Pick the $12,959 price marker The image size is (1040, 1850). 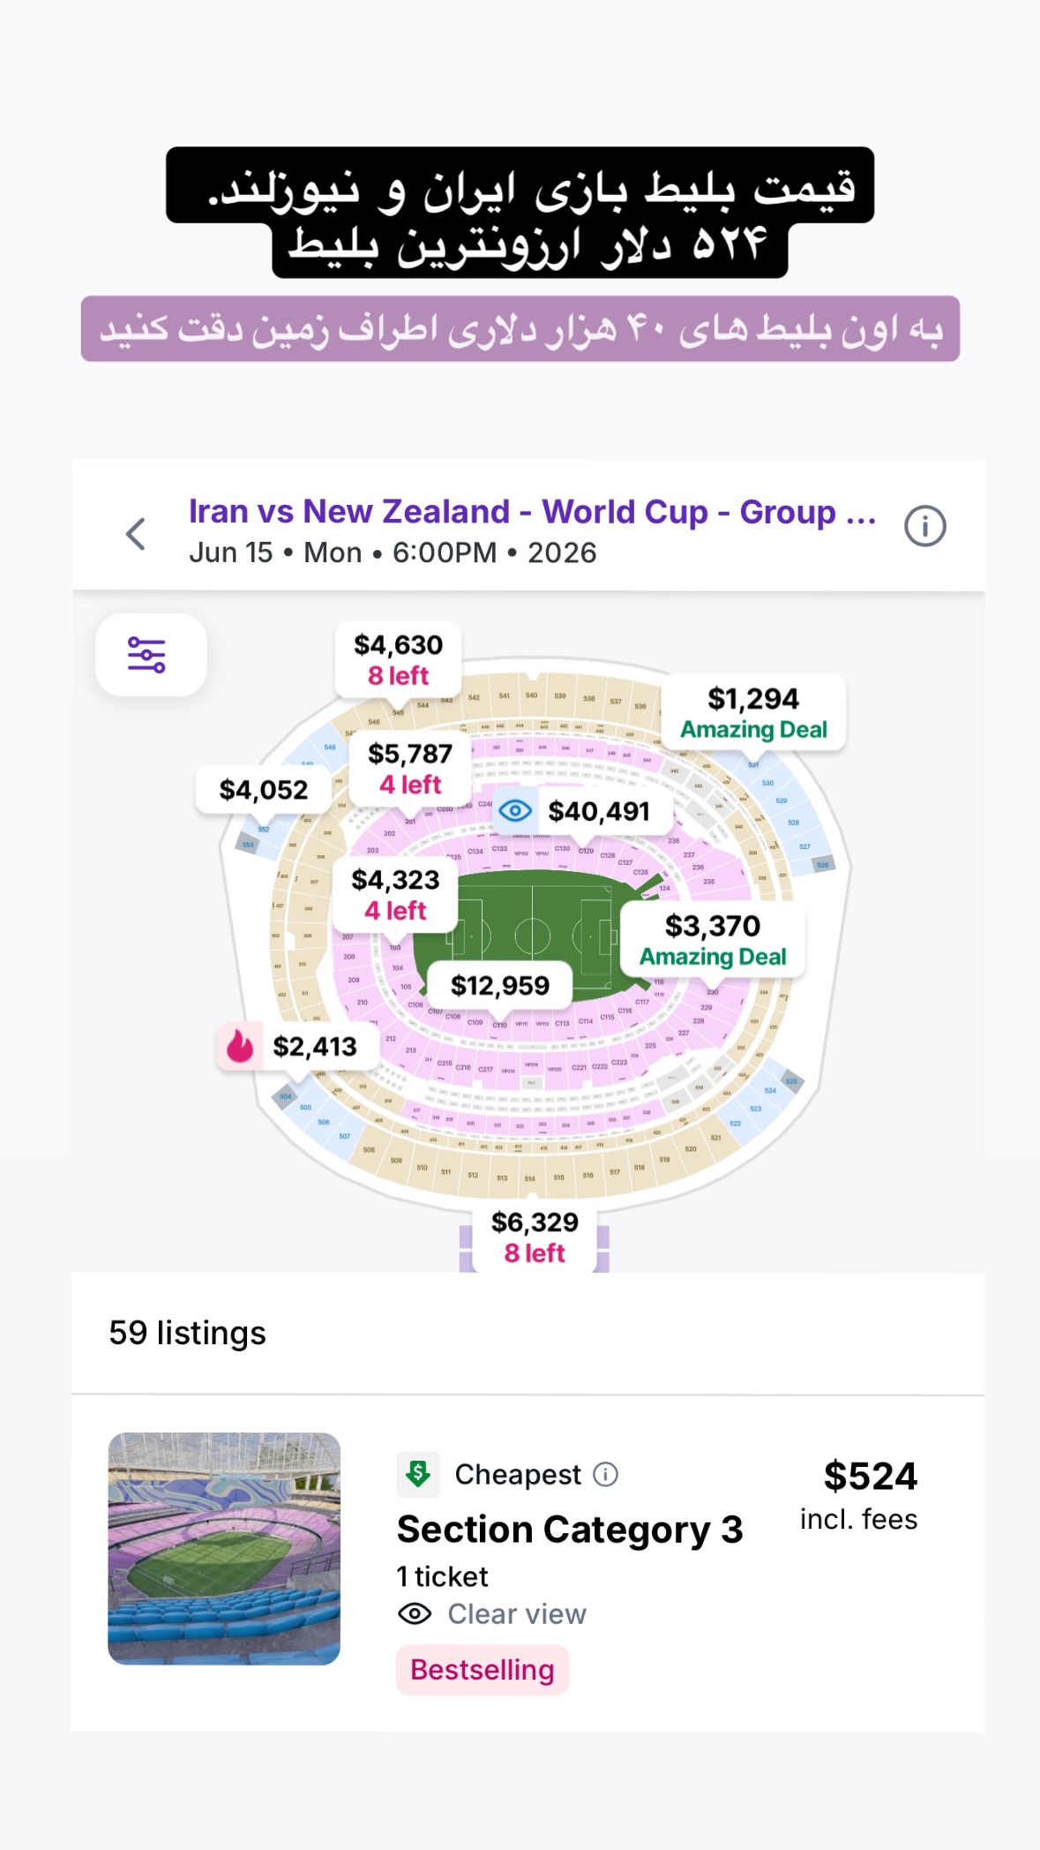500,985
